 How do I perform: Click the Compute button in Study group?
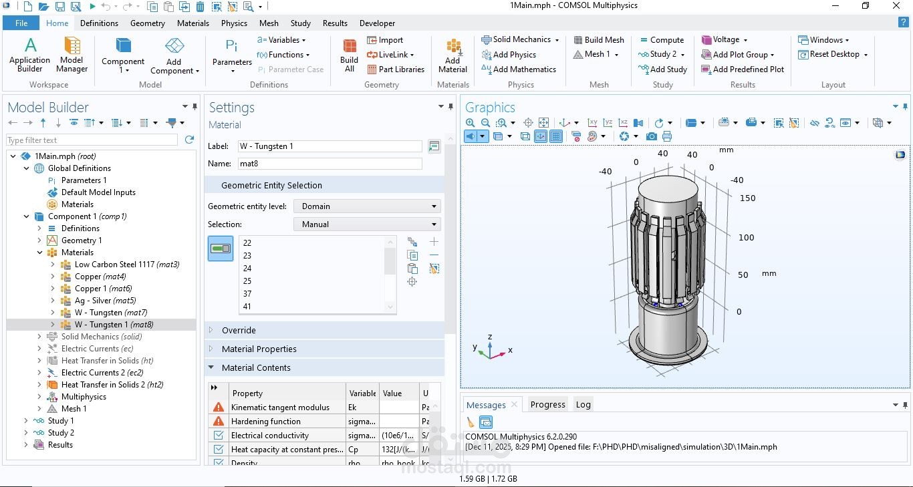coord(661,39)
